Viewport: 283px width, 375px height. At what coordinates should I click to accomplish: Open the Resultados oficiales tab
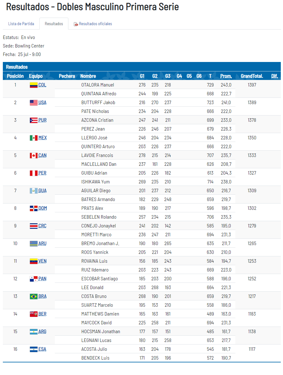tap(95, 24)
